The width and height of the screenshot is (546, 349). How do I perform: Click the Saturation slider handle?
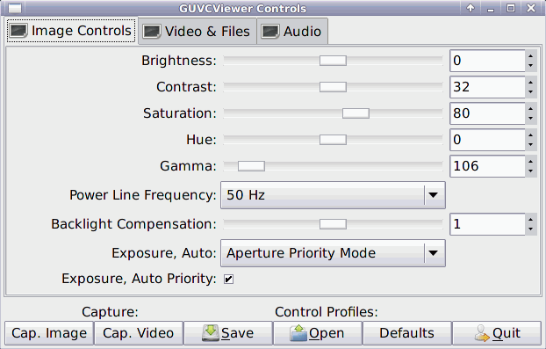click(356, 113)
